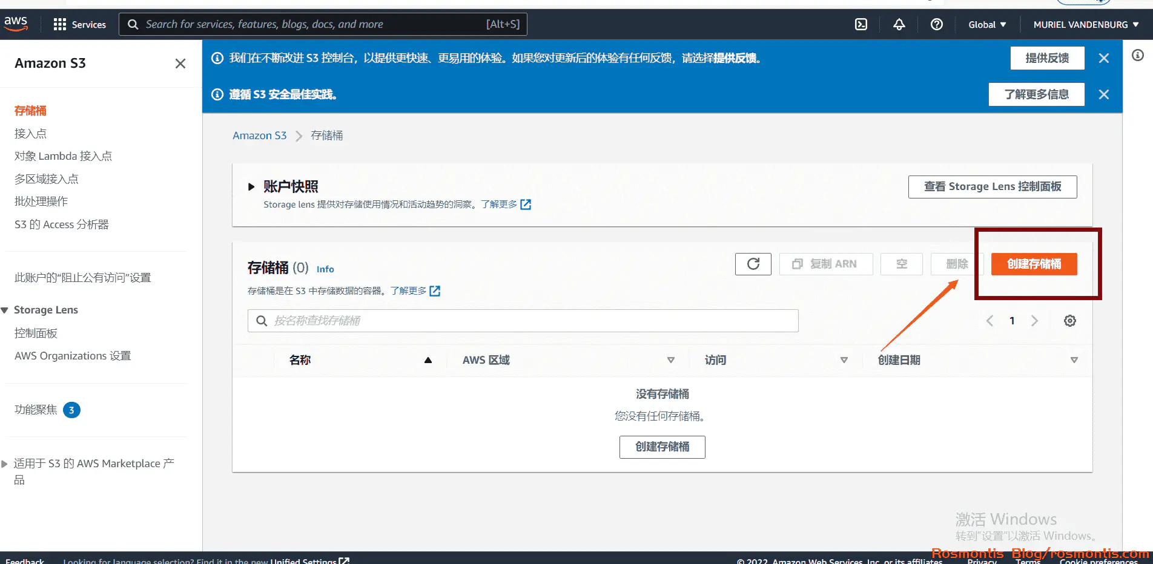
Task: Open 批处理操作
Action: click(41, 202)
